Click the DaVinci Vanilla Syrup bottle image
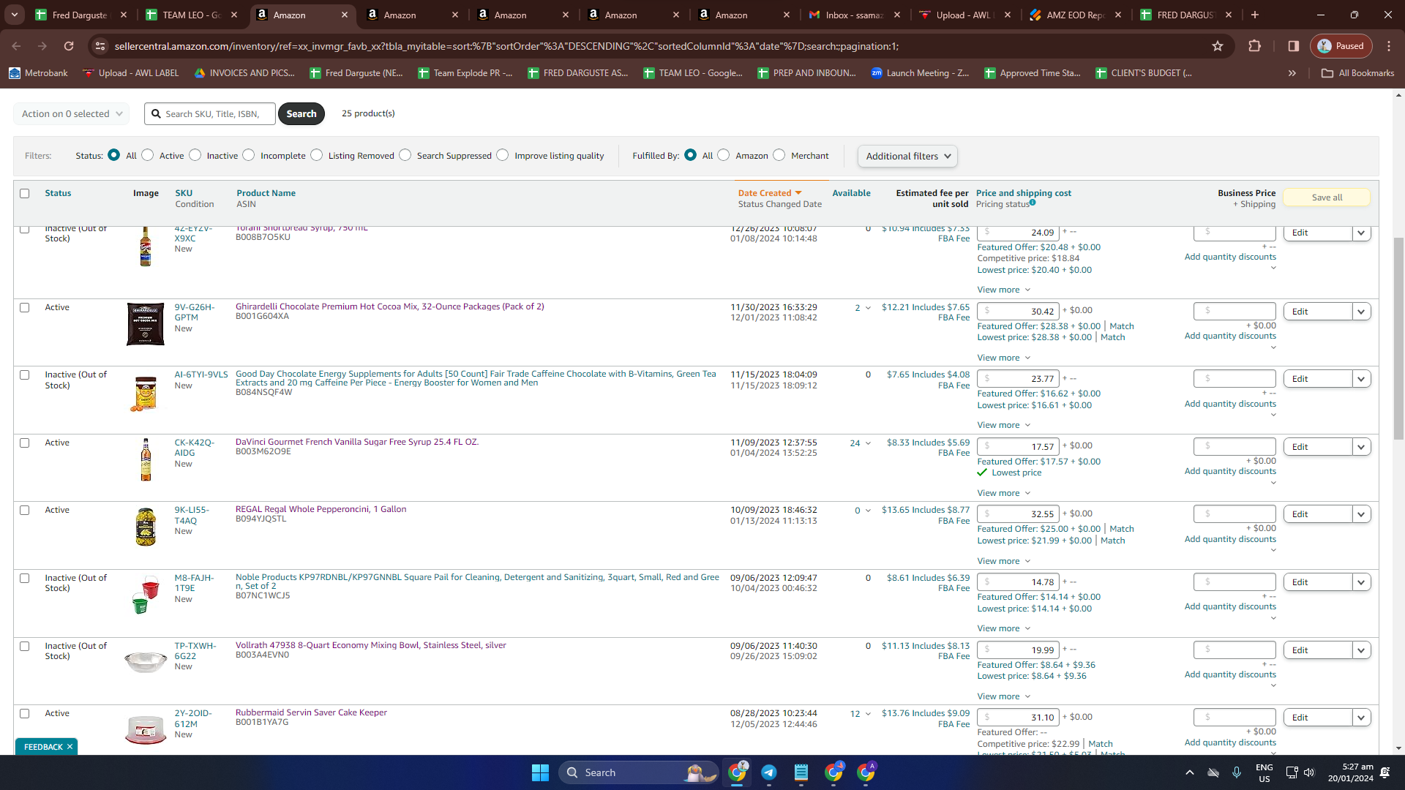Viewport: 1405px width, 790px height. point(146,459)
